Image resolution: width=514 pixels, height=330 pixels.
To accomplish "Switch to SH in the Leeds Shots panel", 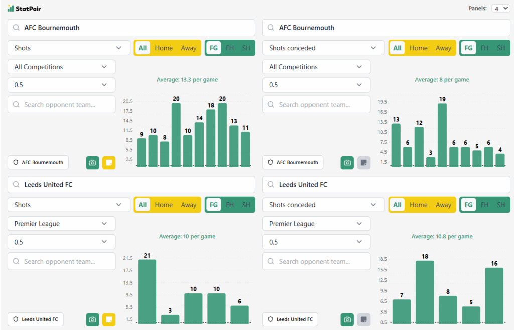I will (246, 205).
